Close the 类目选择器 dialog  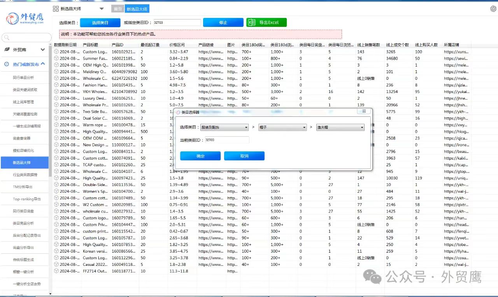[364, 111]
